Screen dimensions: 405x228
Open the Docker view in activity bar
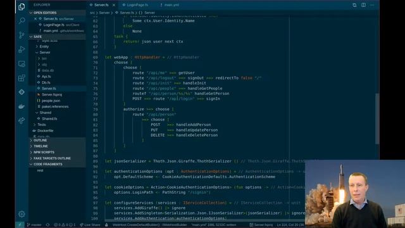click(x=22, y=106)
